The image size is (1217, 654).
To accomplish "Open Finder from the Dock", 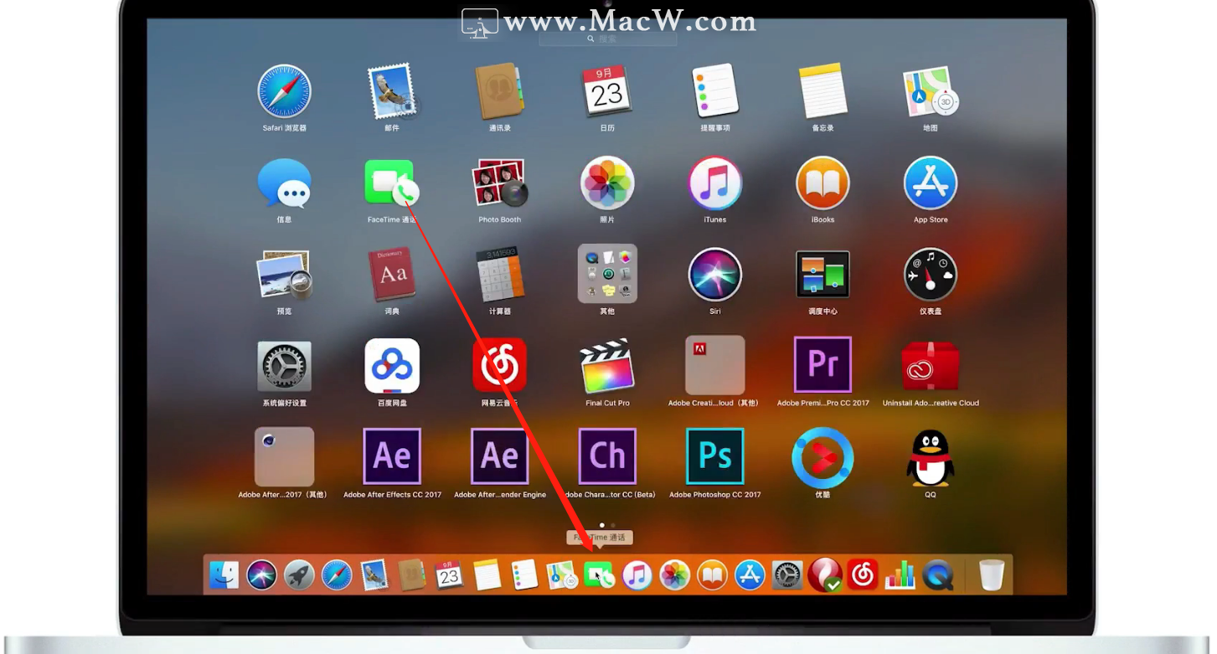I will pos(224,574).
